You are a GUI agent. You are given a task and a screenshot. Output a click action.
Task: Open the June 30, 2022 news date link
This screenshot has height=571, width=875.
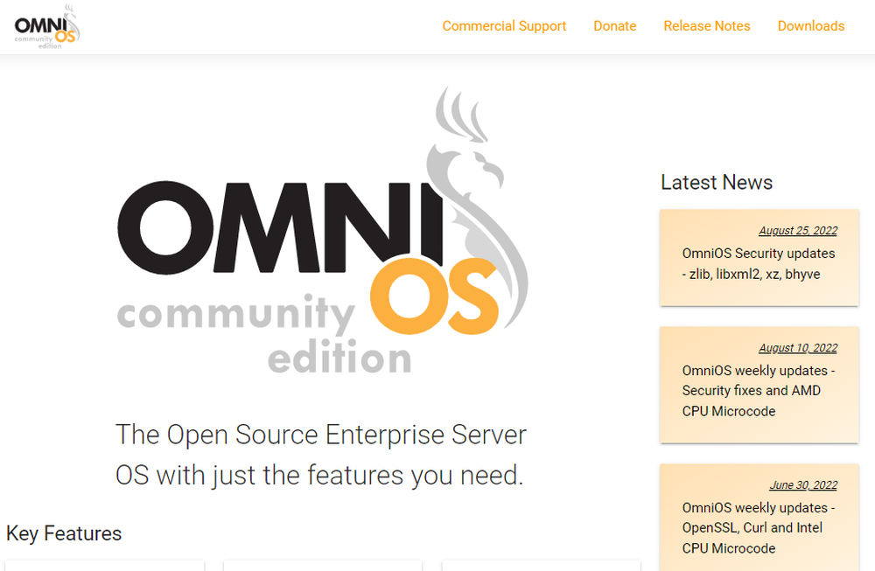tap(803, 485)
